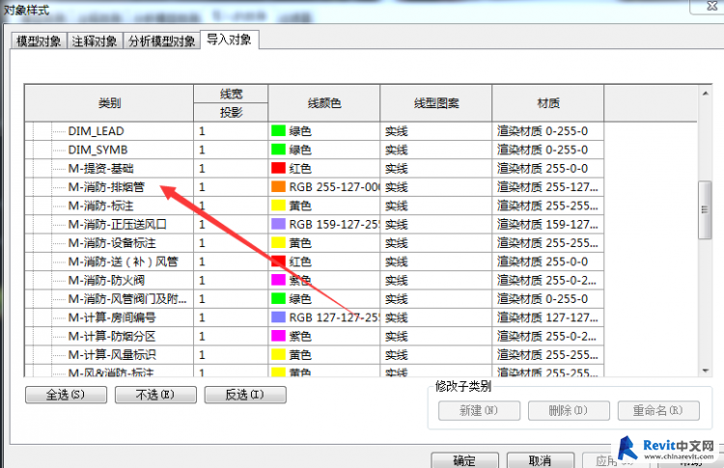
Task: Click the vertical scrollbar thumb
Action: click(x=705, y=209)
